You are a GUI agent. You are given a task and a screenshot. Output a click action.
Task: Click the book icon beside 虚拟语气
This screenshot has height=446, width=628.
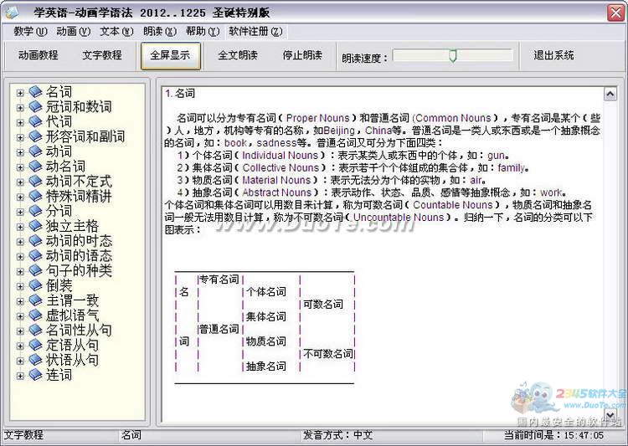(35, 315)
